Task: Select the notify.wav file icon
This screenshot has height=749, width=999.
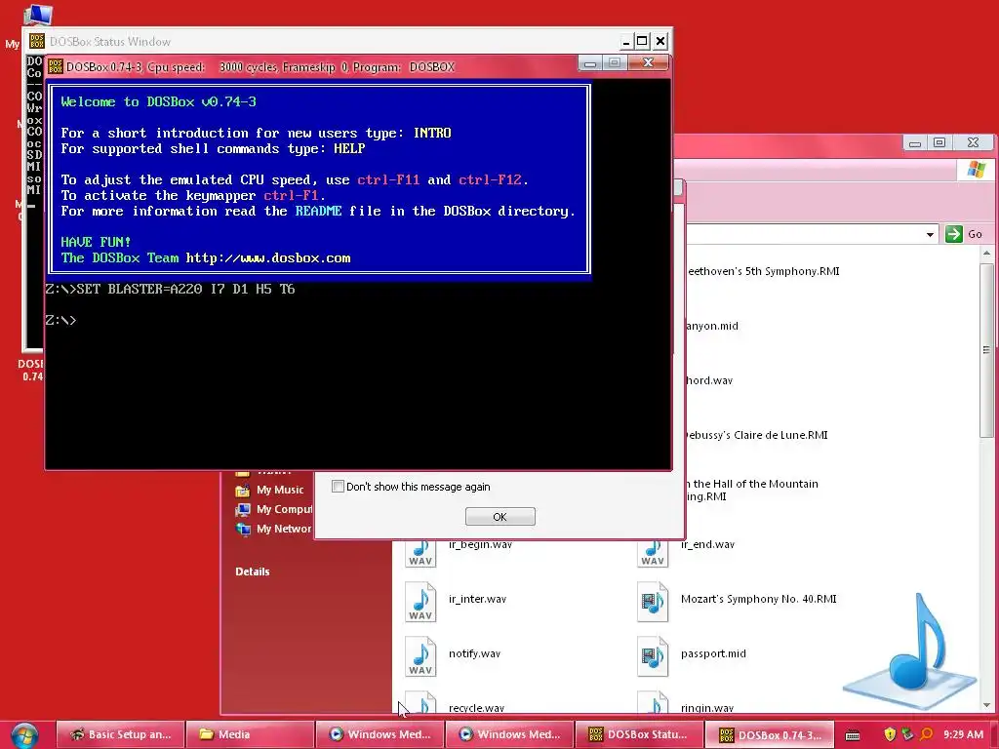Action: click(x=420, y=656)
